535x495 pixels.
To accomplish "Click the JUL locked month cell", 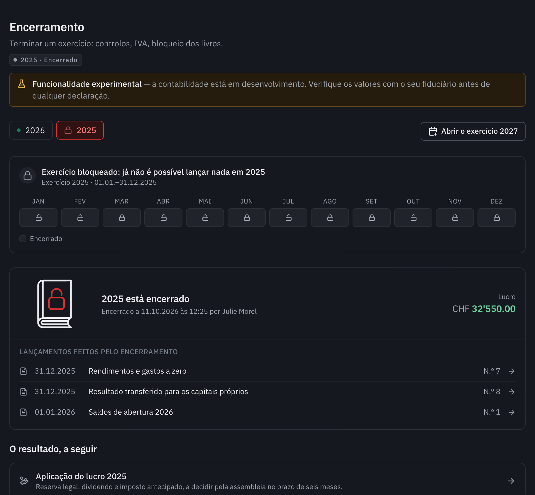I will click(288, 218).
